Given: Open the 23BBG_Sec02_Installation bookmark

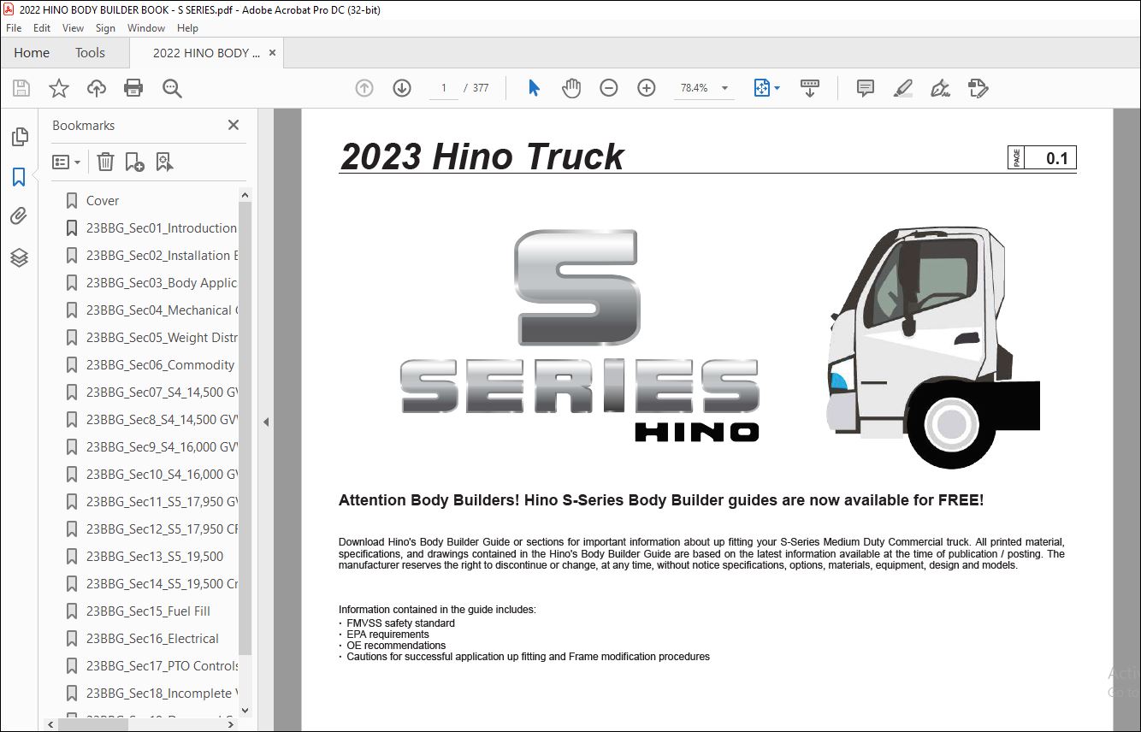Looking at the screenshot, I should (x=161, y=256).
